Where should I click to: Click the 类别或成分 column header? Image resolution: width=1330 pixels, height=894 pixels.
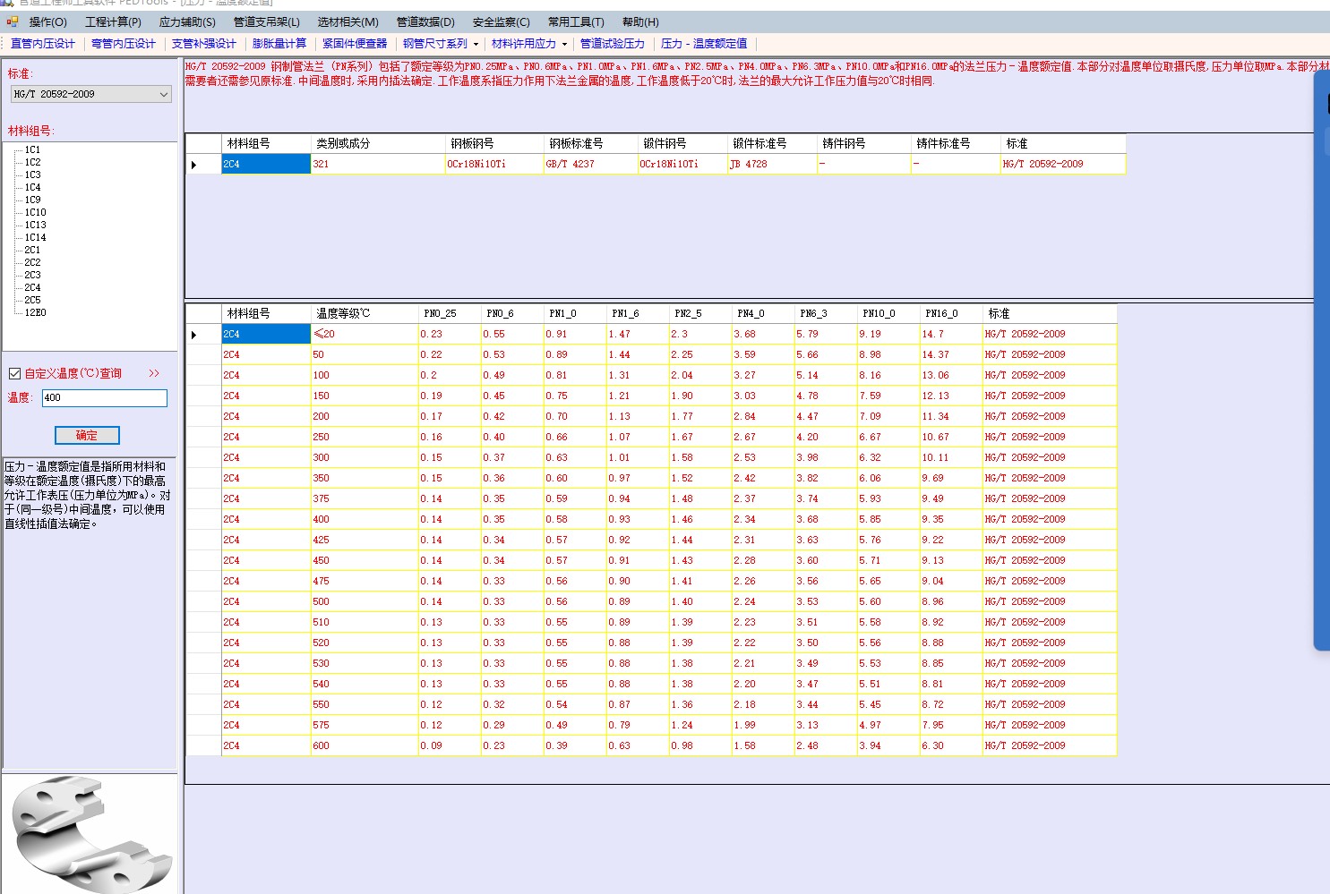click(x=378, y=143)
